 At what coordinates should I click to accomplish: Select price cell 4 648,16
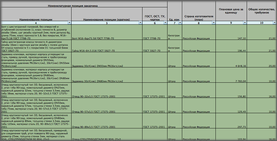231,66
